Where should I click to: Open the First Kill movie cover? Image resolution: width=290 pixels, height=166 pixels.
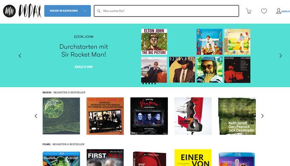pyautogui.click(x=105, y=158)
